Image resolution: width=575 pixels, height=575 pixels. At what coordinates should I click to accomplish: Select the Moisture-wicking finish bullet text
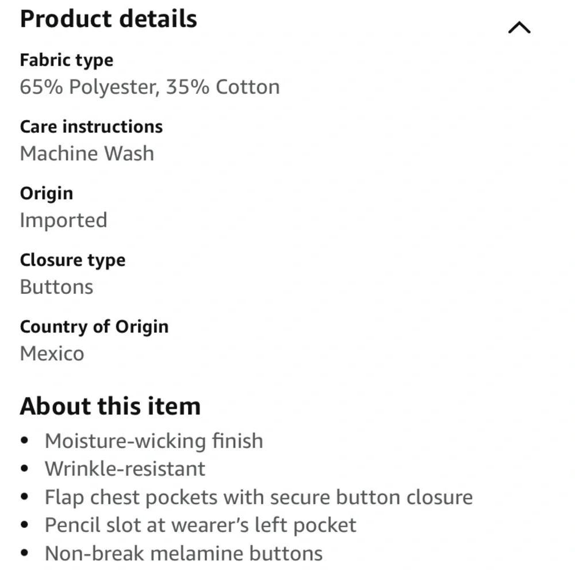click(x=154, y=441)
